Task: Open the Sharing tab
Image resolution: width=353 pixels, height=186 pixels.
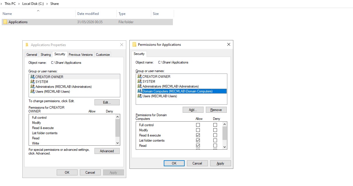Action: [x=46, y=55]
